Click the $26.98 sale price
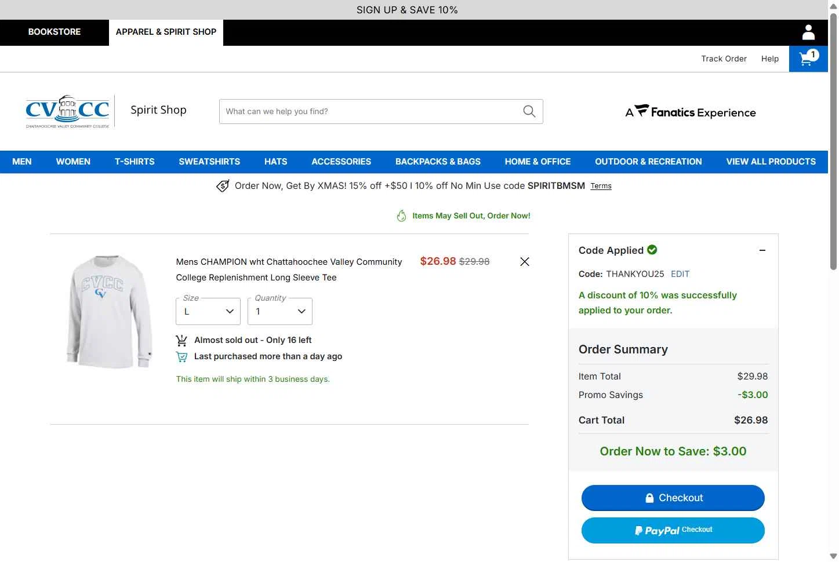 tap(438, 261)
